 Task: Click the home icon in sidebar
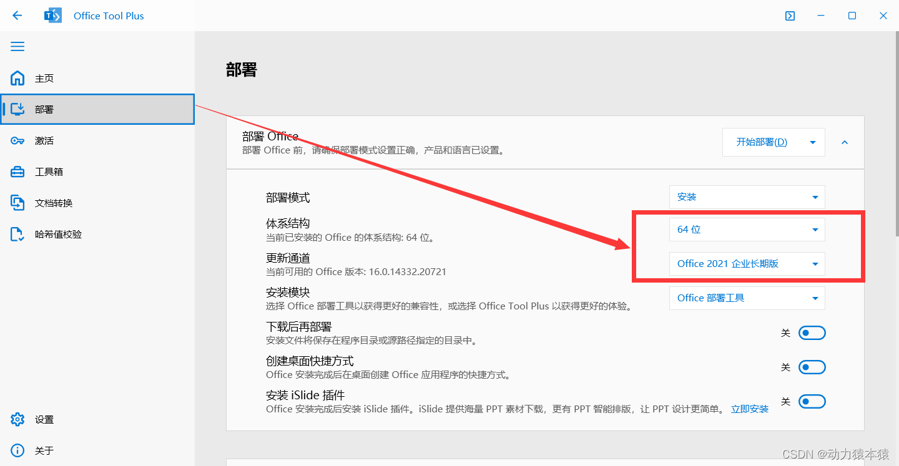coord(17,78)
